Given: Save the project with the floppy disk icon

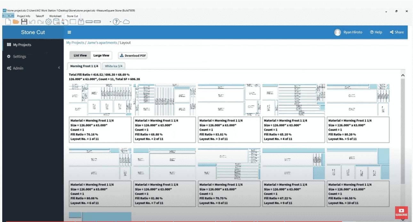Looking at the screenshot, I should [24, 22].
